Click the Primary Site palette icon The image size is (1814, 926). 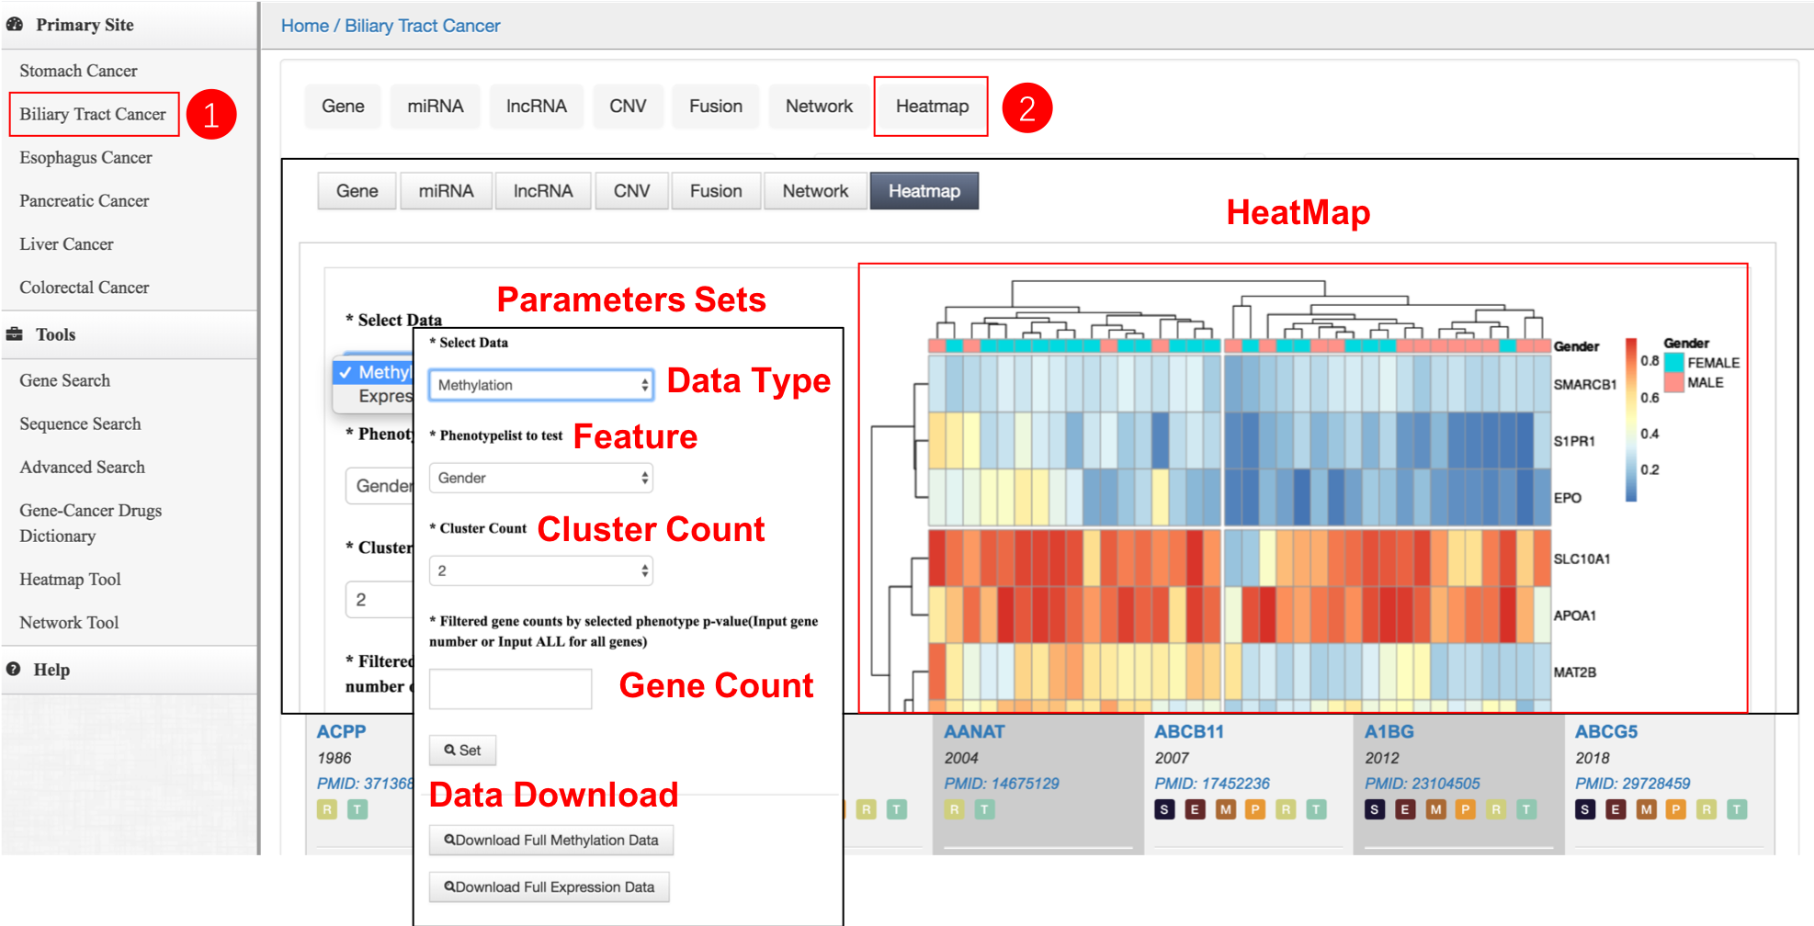[14, 25]
